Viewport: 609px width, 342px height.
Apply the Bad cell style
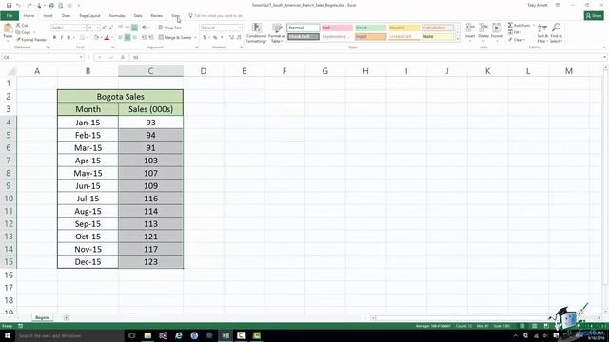click(337, 28)
